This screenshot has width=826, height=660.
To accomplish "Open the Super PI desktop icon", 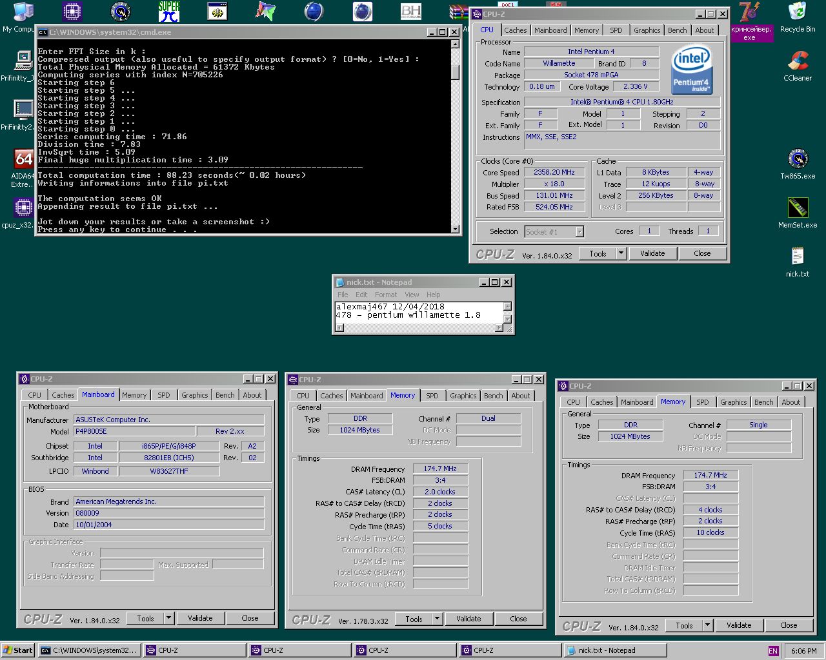I will pyautogui.click(x=169, y=12).
